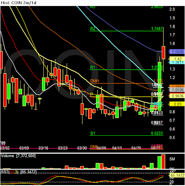Click the 03/16 date label
This screenshot has width=185, height=186.
(43, 148)
